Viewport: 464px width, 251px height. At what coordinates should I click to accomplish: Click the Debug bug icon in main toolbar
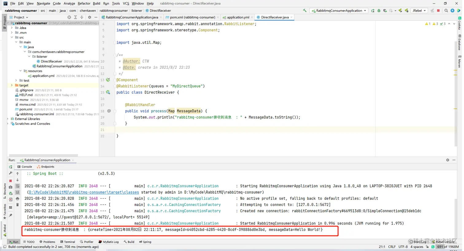[379, 10]
